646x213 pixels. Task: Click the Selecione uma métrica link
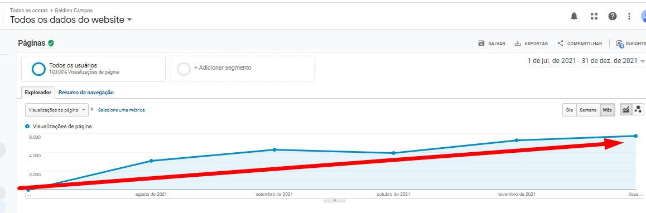click(x=121, y=110)
